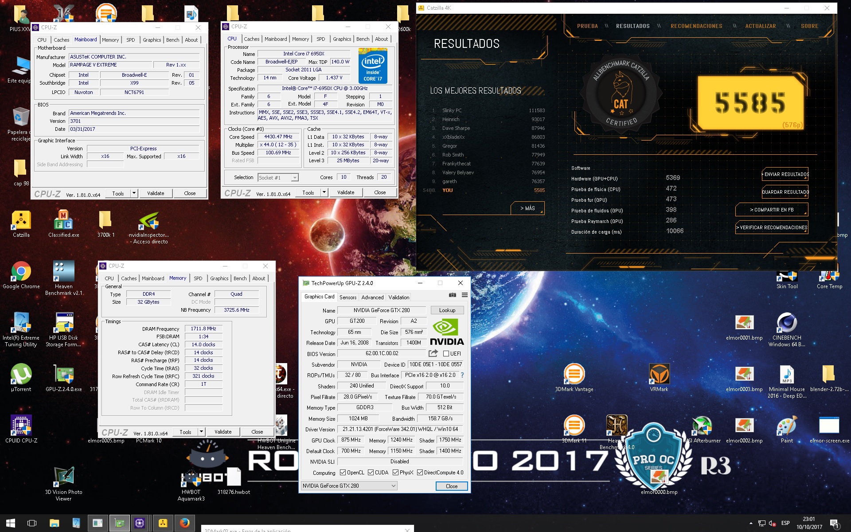Toggle UEFI checkbox in GPU-Z
The width and height of the screenshot is (851, 532).
[x=446, y=353]
